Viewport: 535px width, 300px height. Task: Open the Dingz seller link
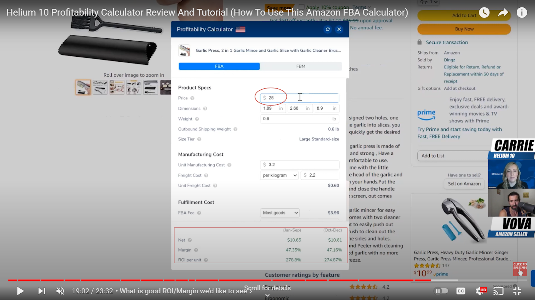(x=449, y=60)
